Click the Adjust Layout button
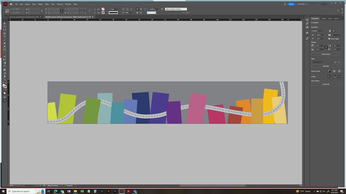The height and width of the screenshot is (194, 346). [x=326, y=54]
